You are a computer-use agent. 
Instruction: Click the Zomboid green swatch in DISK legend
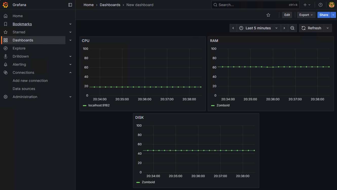pyautogui.click(x=138, y=182)
